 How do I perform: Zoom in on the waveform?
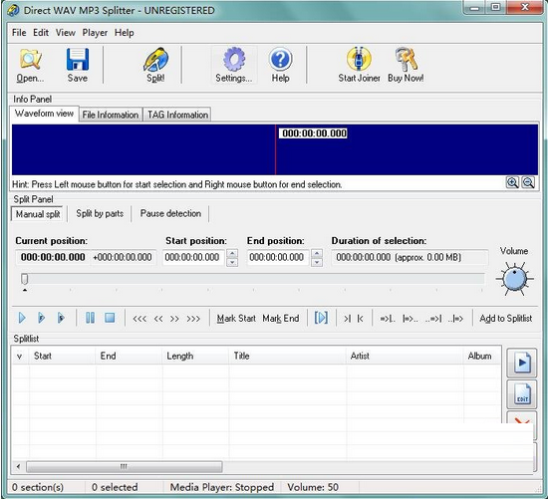512,182
